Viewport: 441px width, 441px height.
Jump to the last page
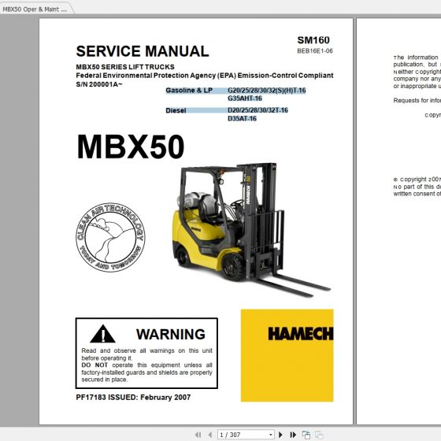[x=293, y=435]
